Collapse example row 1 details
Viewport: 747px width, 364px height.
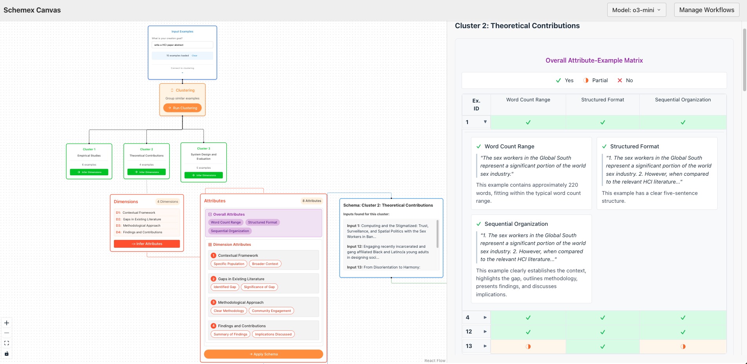485,122
